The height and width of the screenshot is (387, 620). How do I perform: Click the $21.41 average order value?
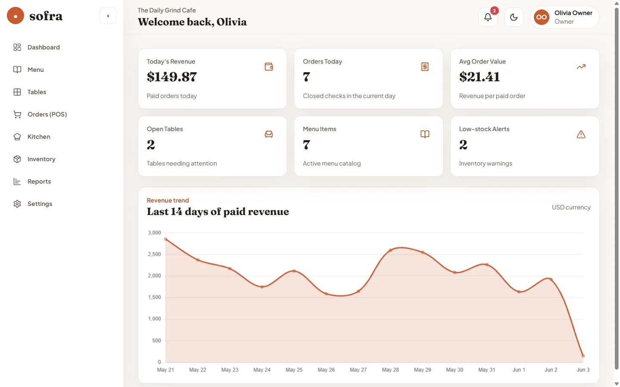pos(479,77)
